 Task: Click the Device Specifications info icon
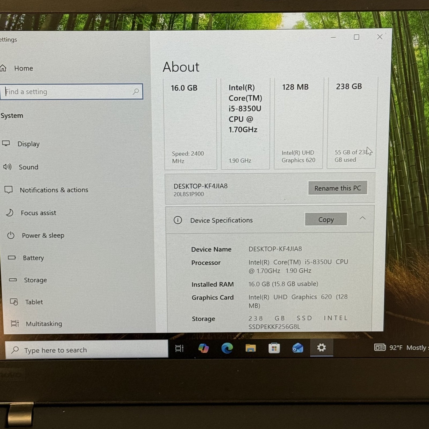click(x=177, y=220)
